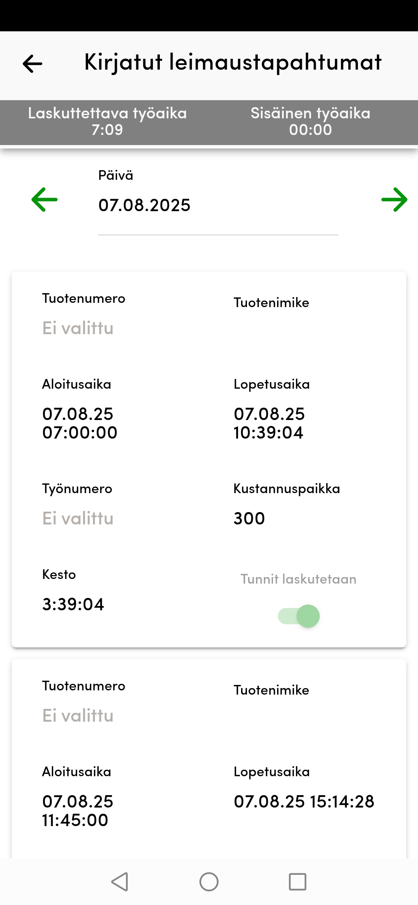Select the Kesto duration 3:39:04
Viewport: 418px width, 905px height.
[x=72, y=604]
